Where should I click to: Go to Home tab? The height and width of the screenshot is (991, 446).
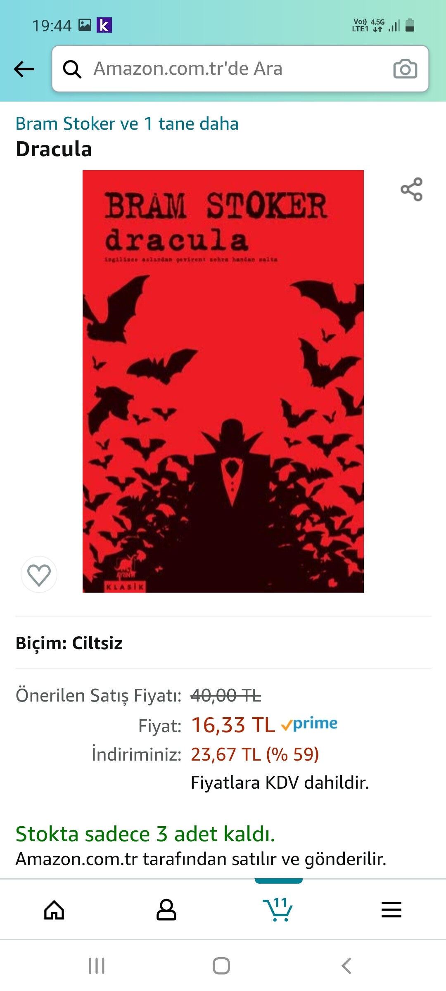tap(54, 910)
